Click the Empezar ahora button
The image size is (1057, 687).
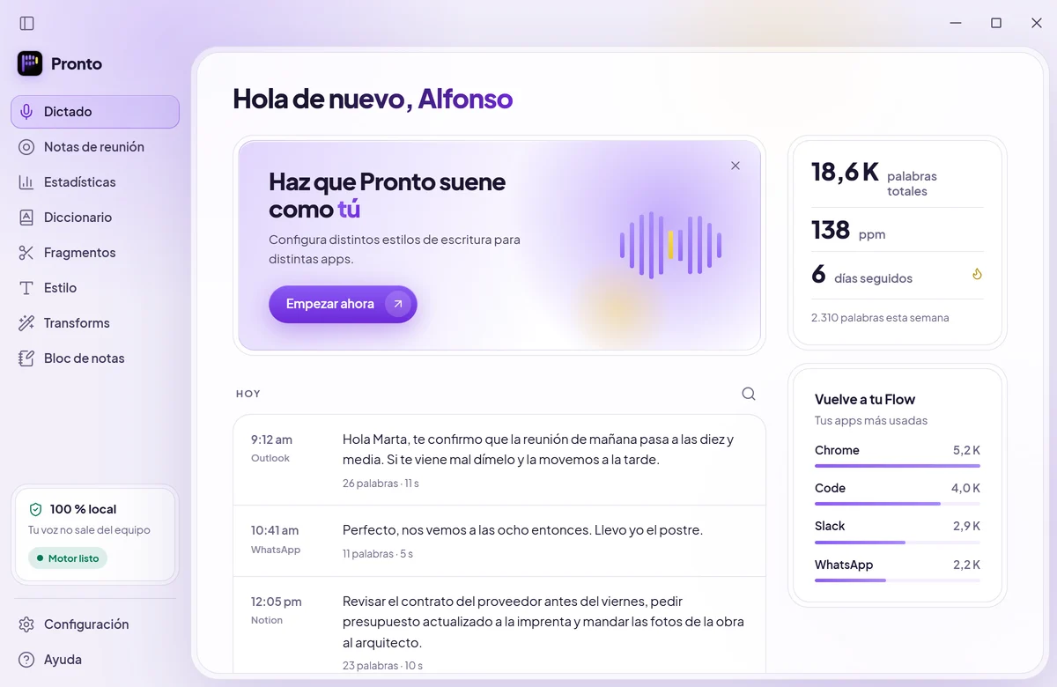(343, 304)
